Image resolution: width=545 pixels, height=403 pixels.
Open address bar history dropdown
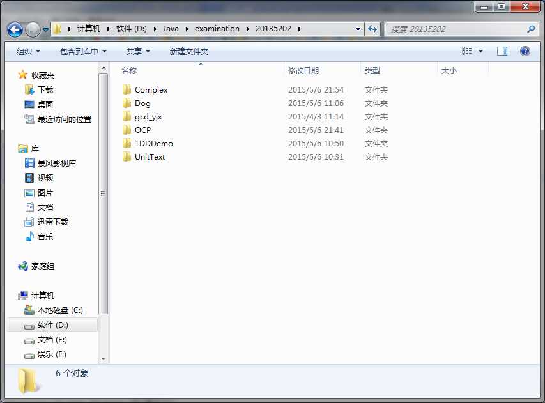point(358,29)
